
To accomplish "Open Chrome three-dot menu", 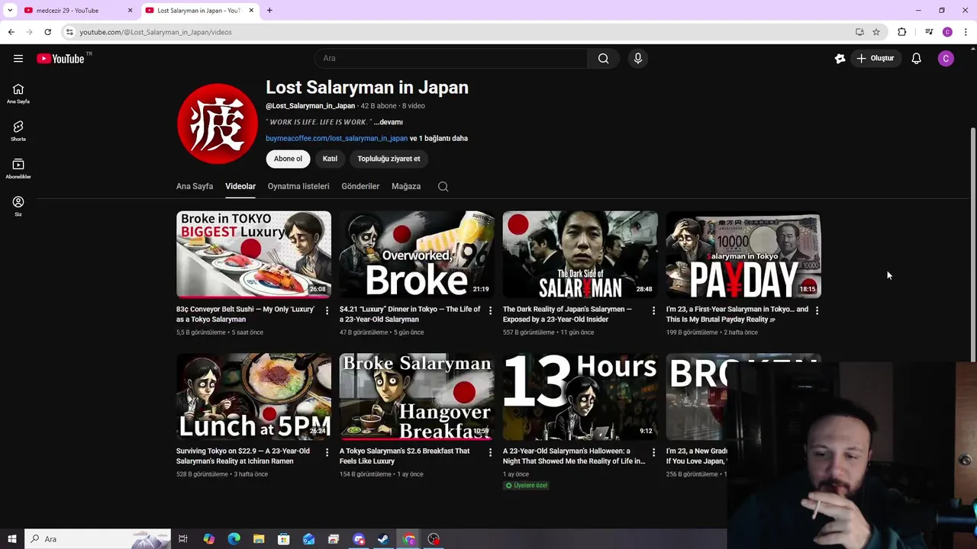I will point(966,32).
